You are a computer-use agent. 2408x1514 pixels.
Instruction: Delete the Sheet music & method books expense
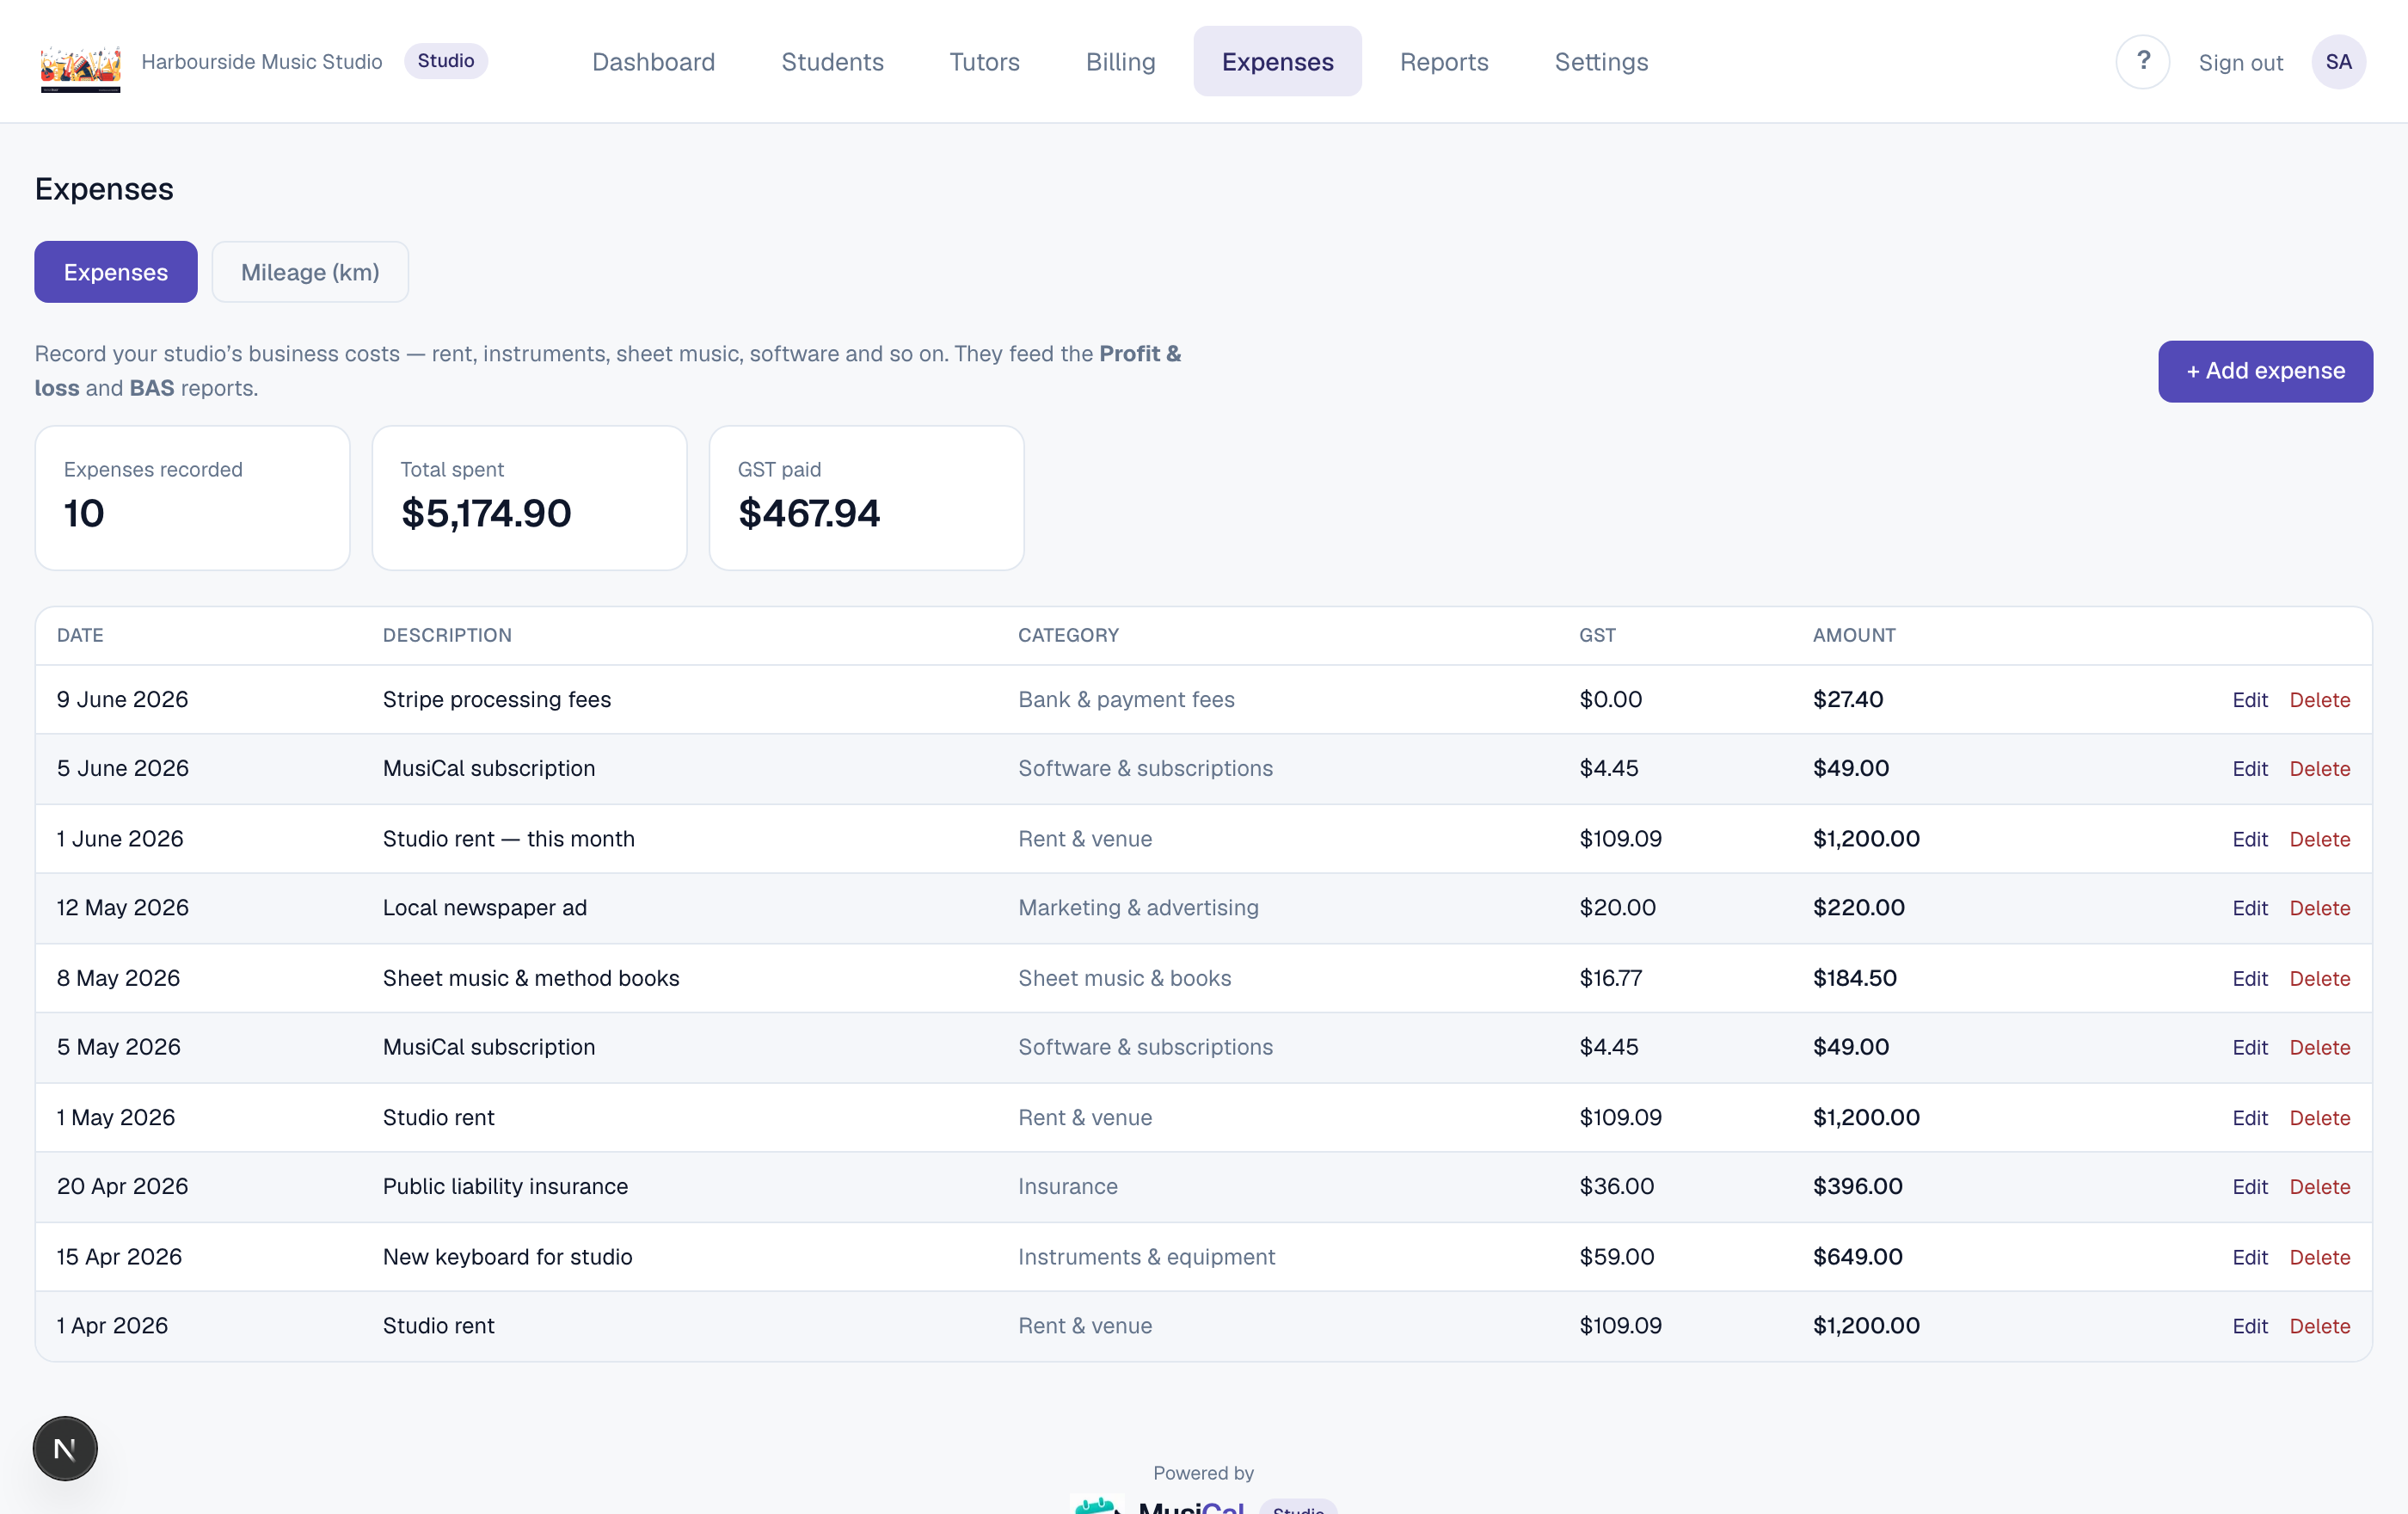click(x=2320, y=978)
